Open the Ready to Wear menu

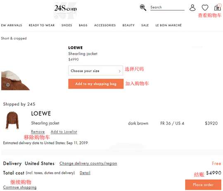(x=42, y=25)
